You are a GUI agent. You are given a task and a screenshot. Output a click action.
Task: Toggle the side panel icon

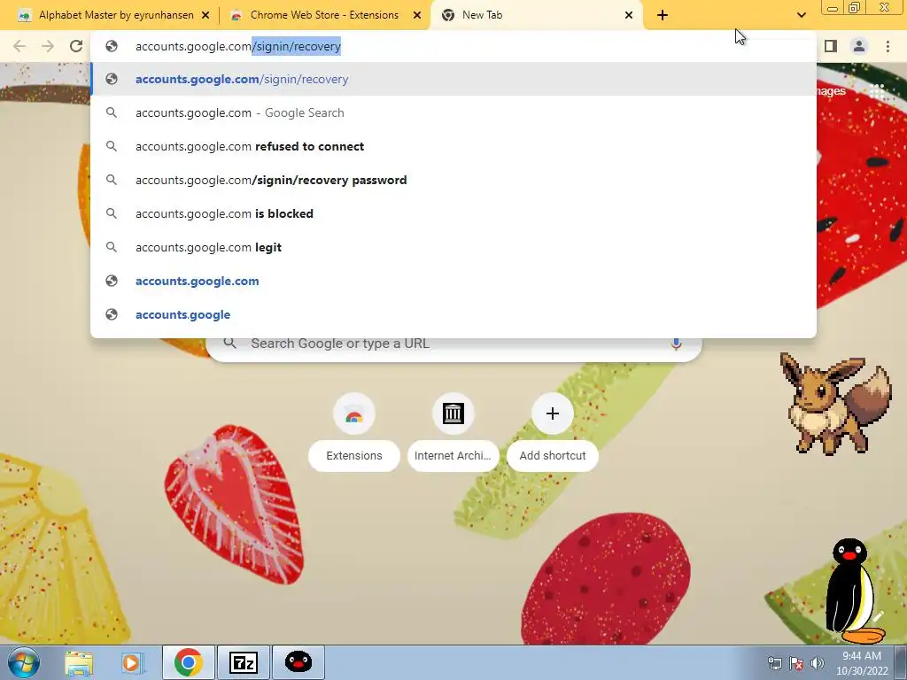click(x=831, y=46)
